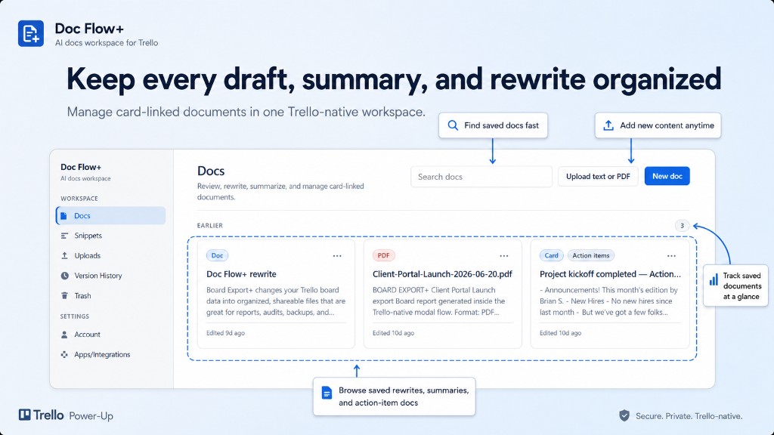
Task: Open the options menu for the Project kickoff card
Action: [671, 256]
